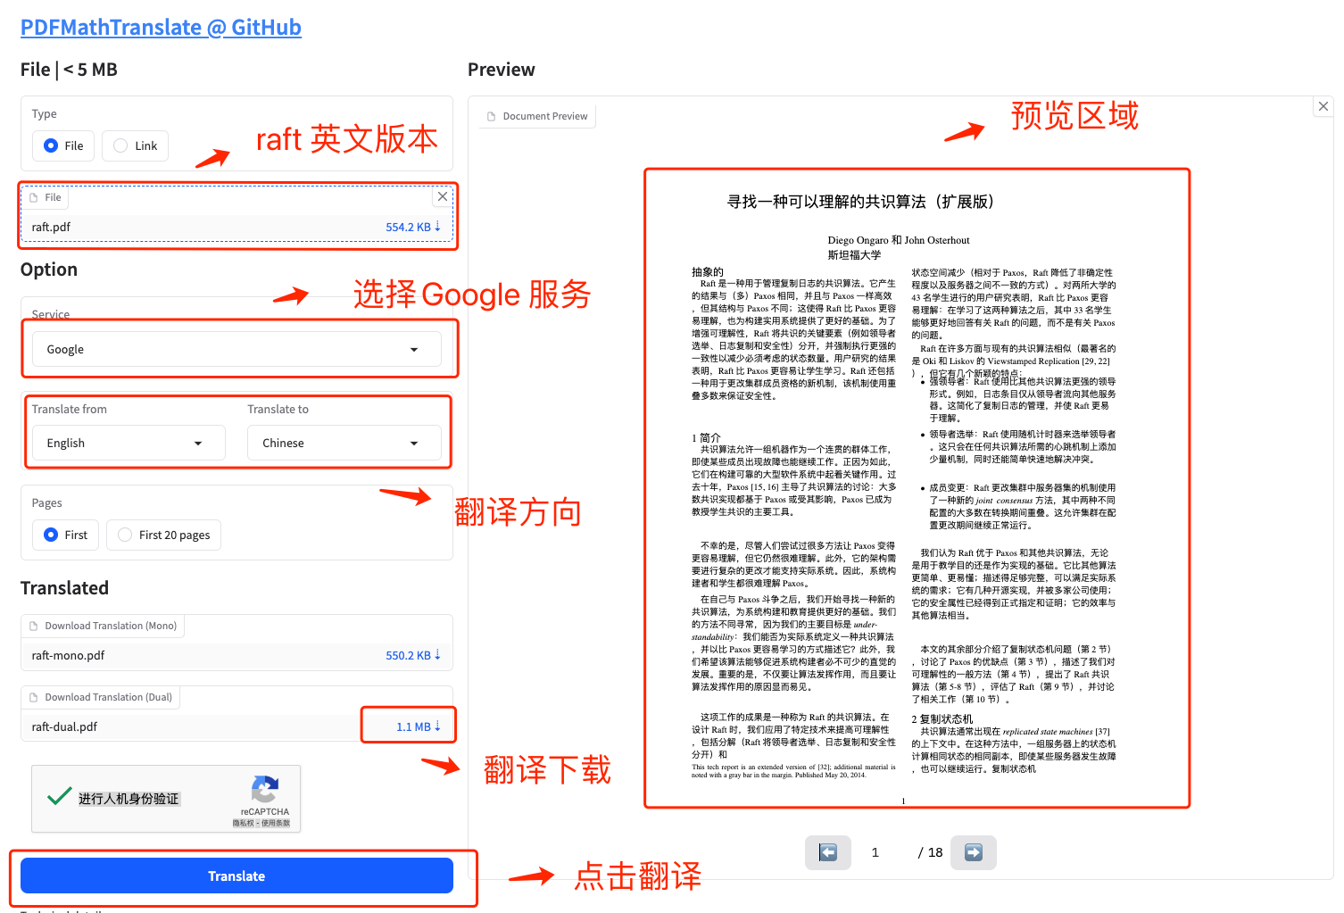Click the download arrow next to 554.2 KB
1344x913 pixels.
tap(439, 227)
